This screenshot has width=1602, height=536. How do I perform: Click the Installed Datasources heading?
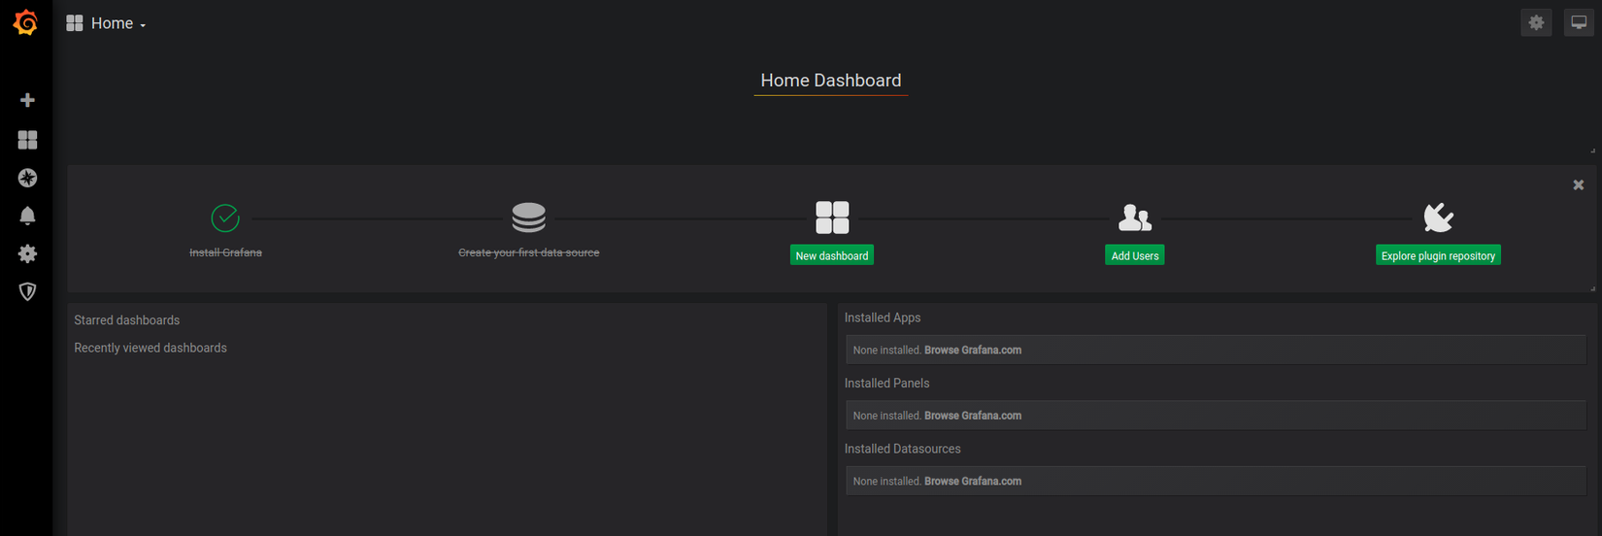click(x=903, y=449)
